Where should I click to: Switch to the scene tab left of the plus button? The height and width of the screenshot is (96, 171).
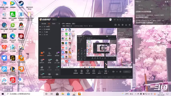pos(53,24)
